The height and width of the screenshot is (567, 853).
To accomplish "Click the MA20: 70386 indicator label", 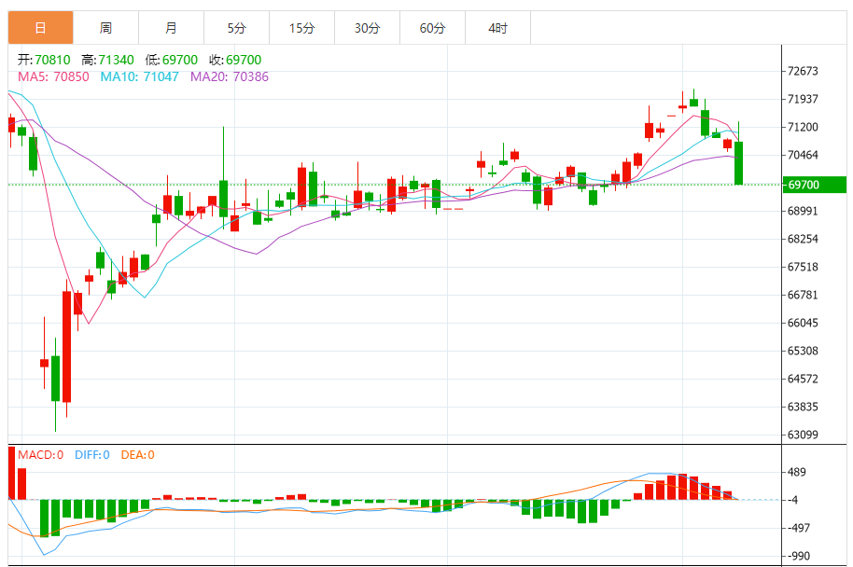I will pos(230,76).
